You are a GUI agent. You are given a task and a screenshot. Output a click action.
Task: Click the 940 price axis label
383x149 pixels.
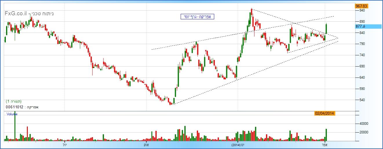tap(362, 10)
